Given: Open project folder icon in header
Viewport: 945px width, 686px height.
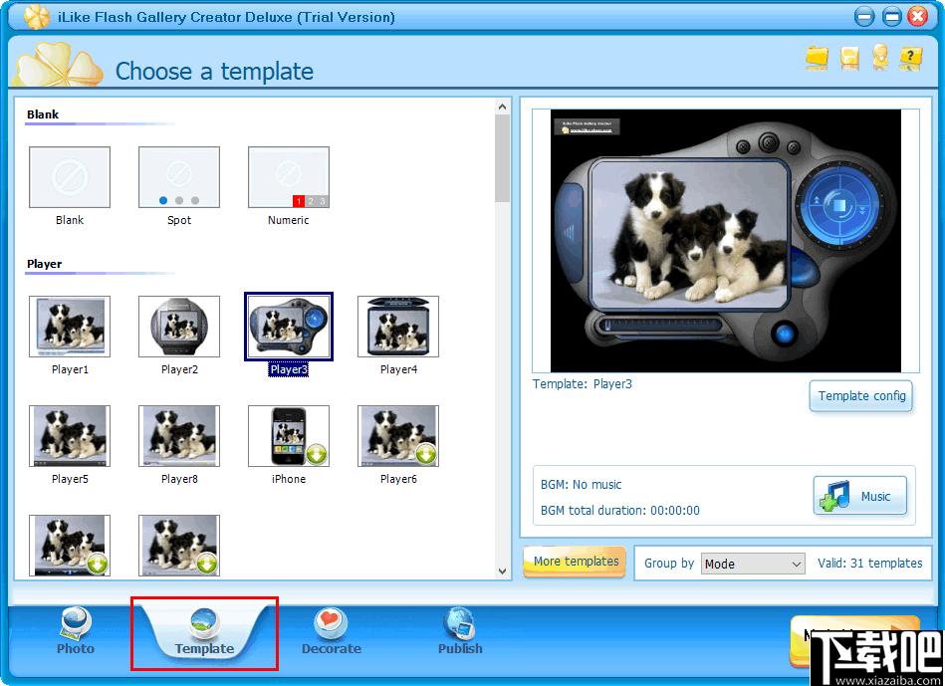Looking at the screenshot, I should coord(818,58).
